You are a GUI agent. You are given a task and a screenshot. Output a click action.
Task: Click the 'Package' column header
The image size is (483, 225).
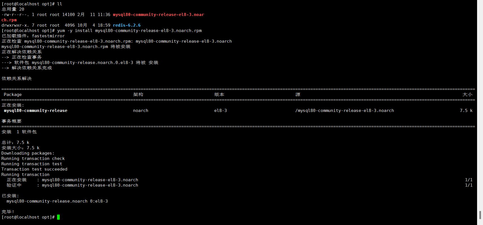pos(13,95)
